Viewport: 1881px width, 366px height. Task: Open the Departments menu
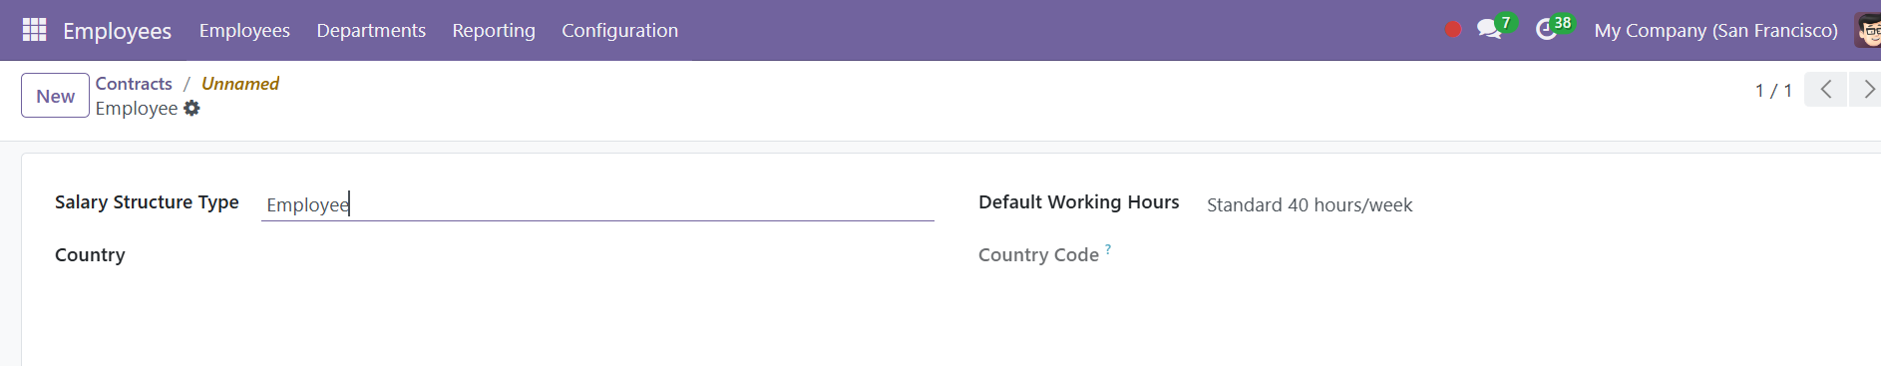point(371,30)
